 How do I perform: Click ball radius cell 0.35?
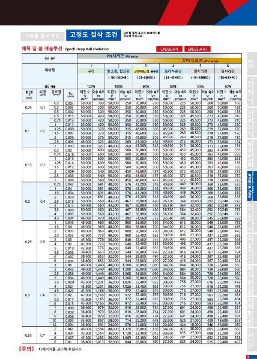[28, 335]
